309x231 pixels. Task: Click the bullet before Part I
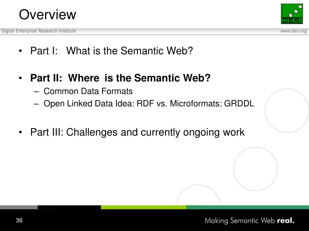pos(20,51)
